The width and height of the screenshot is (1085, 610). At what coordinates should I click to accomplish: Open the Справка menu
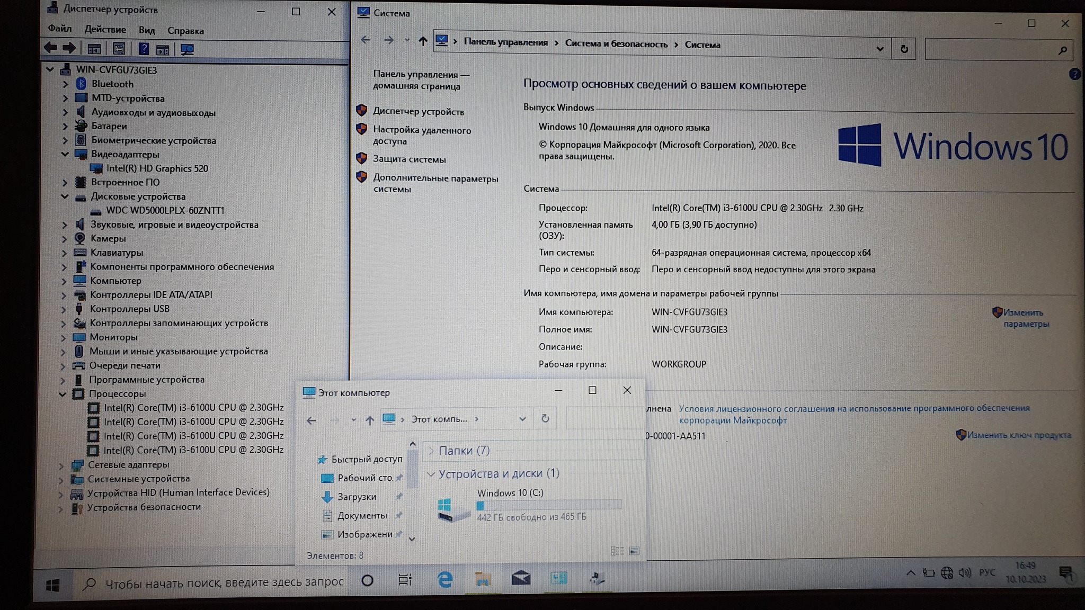(x=185, y=31)
